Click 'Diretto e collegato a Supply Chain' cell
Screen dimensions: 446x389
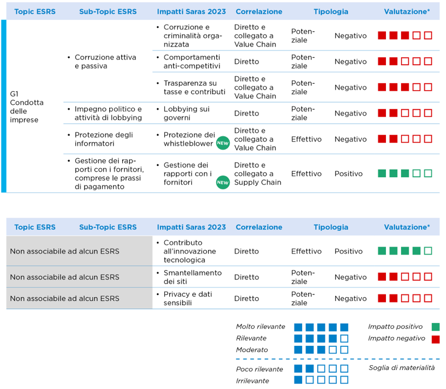coord(258,173)
